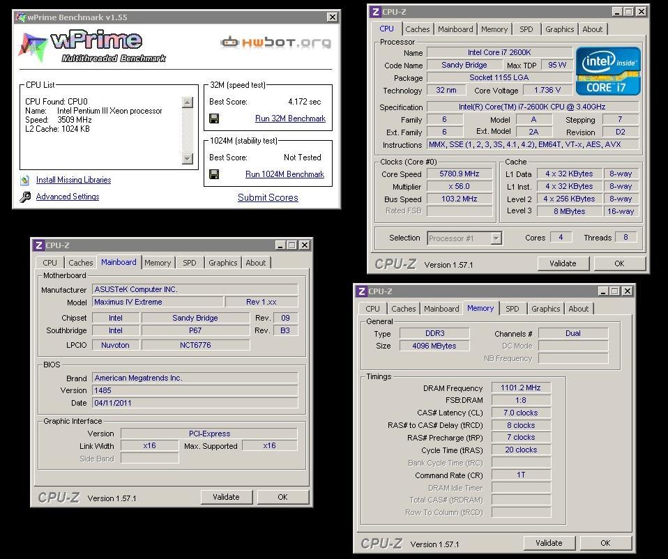Close the wPrime Benchmark window
This screenshot has width=668, height=559.
(333, 17)
